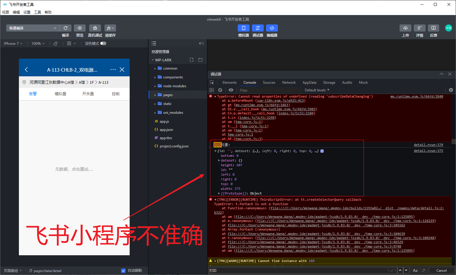456x275 pixels.
Task: Toggle regex search option
Action: pos(424,270)
